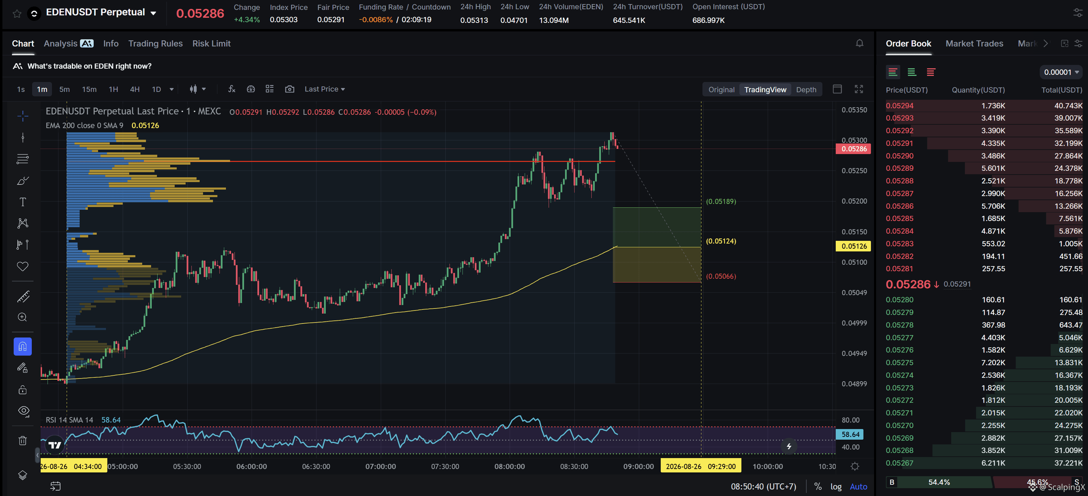This screenshot has height=496, width=1088.
Task: Switch to the Market Trades tab
Action: 975,43
